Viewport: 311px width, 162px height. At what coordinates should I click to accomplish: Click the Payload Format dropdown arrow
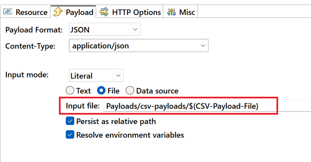(135, 29)
